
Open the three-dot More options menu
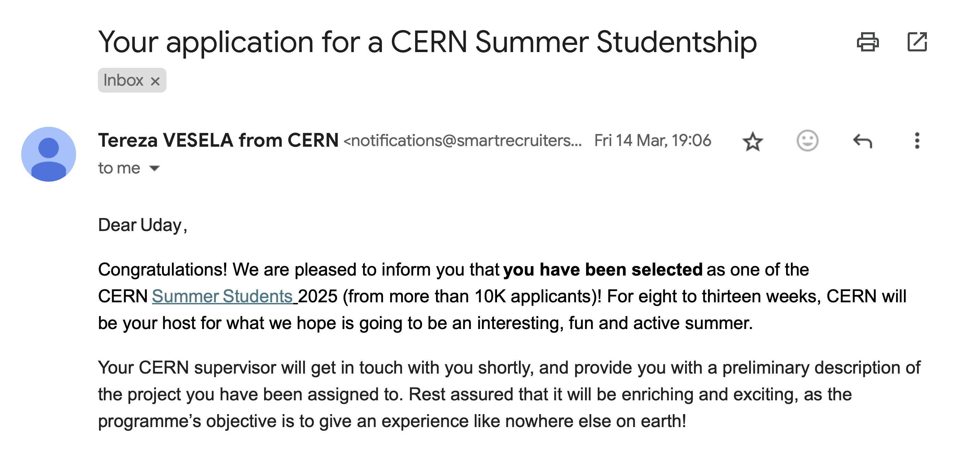click(917, 141)
